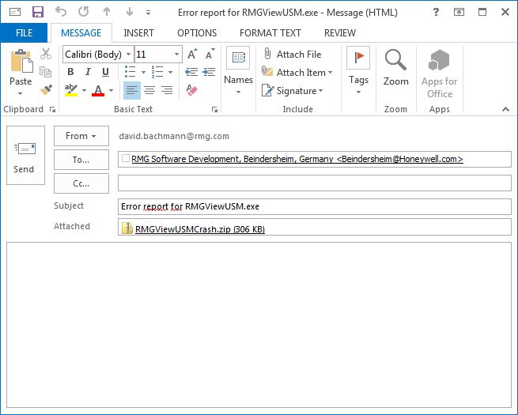Copy the selection with the copy icon
This screenshot has height=415, width=518.
pos(46,71)
